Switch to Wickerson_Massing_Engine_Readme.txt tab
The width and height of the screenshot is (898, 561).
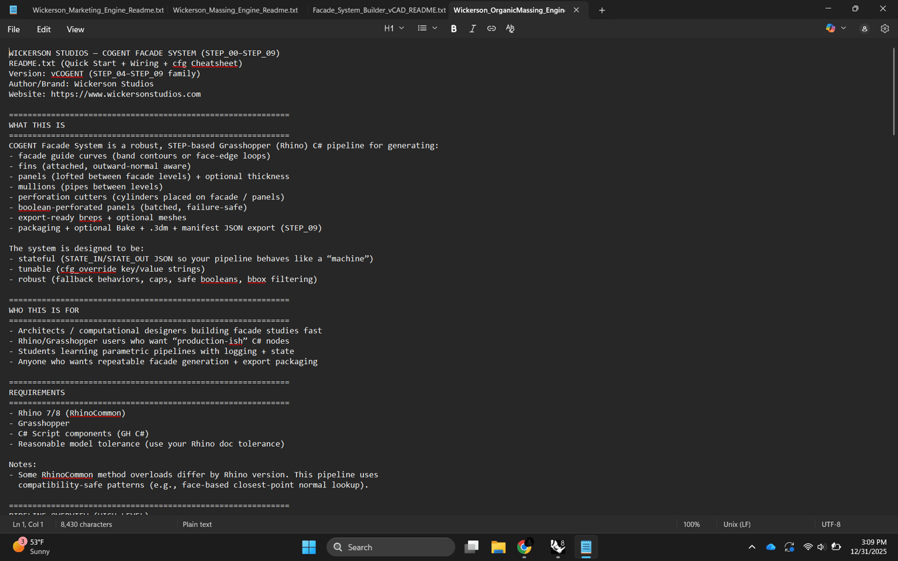(235, 10)
